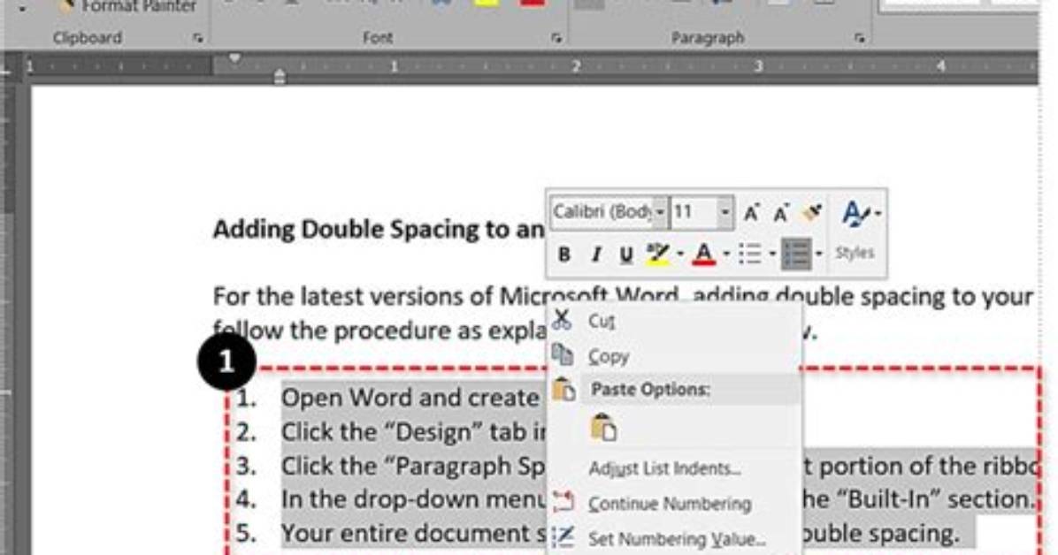Image resolution: width=1058 pixels, height=555 pixels.
Task: Click list item "In the drop-down menu"
Action: (414, 499)
